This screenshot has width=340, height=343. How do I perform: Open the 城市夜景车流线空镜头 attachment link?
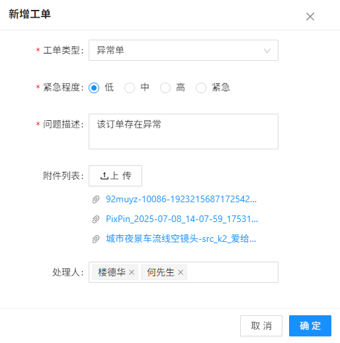[181, 239]
